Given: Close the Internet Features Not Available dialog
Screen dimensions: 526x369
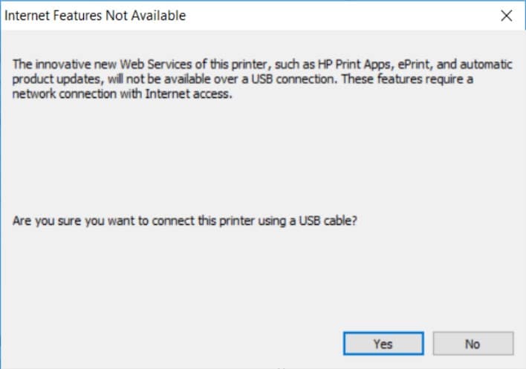Looking at the screenshot, I should click(507, 16).
